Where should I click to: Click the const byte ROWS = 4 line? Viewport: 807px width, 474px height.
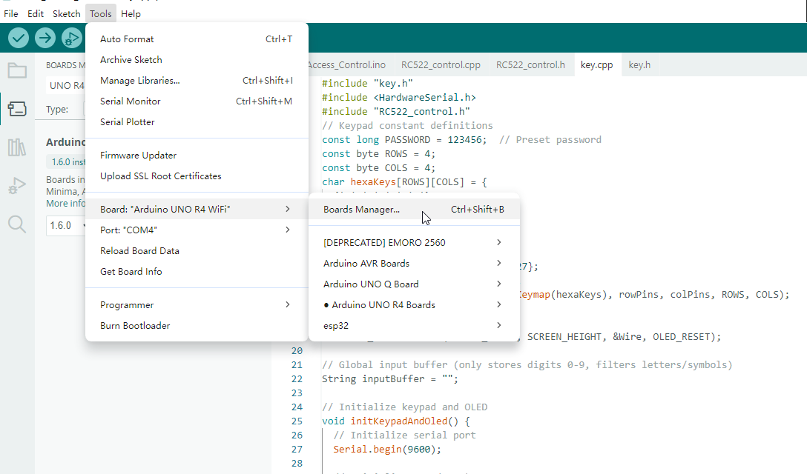tap(378, 154)
